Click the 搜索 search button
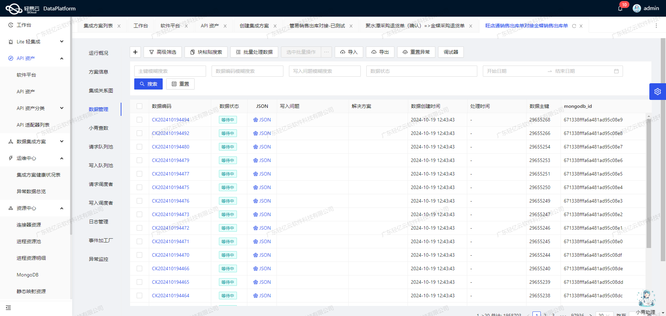666x316 pixels. point(148,84)
